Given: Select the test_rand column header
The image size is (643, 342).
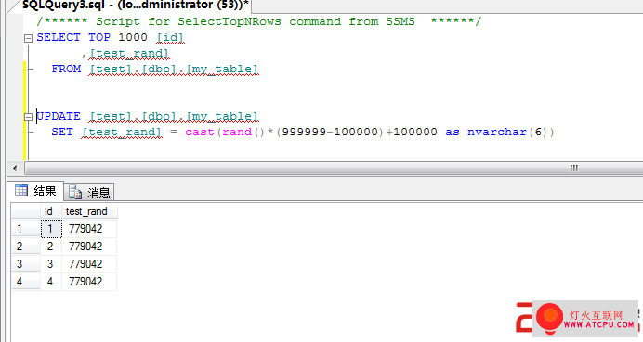Looking at the screenshot, I should [89, 211].
